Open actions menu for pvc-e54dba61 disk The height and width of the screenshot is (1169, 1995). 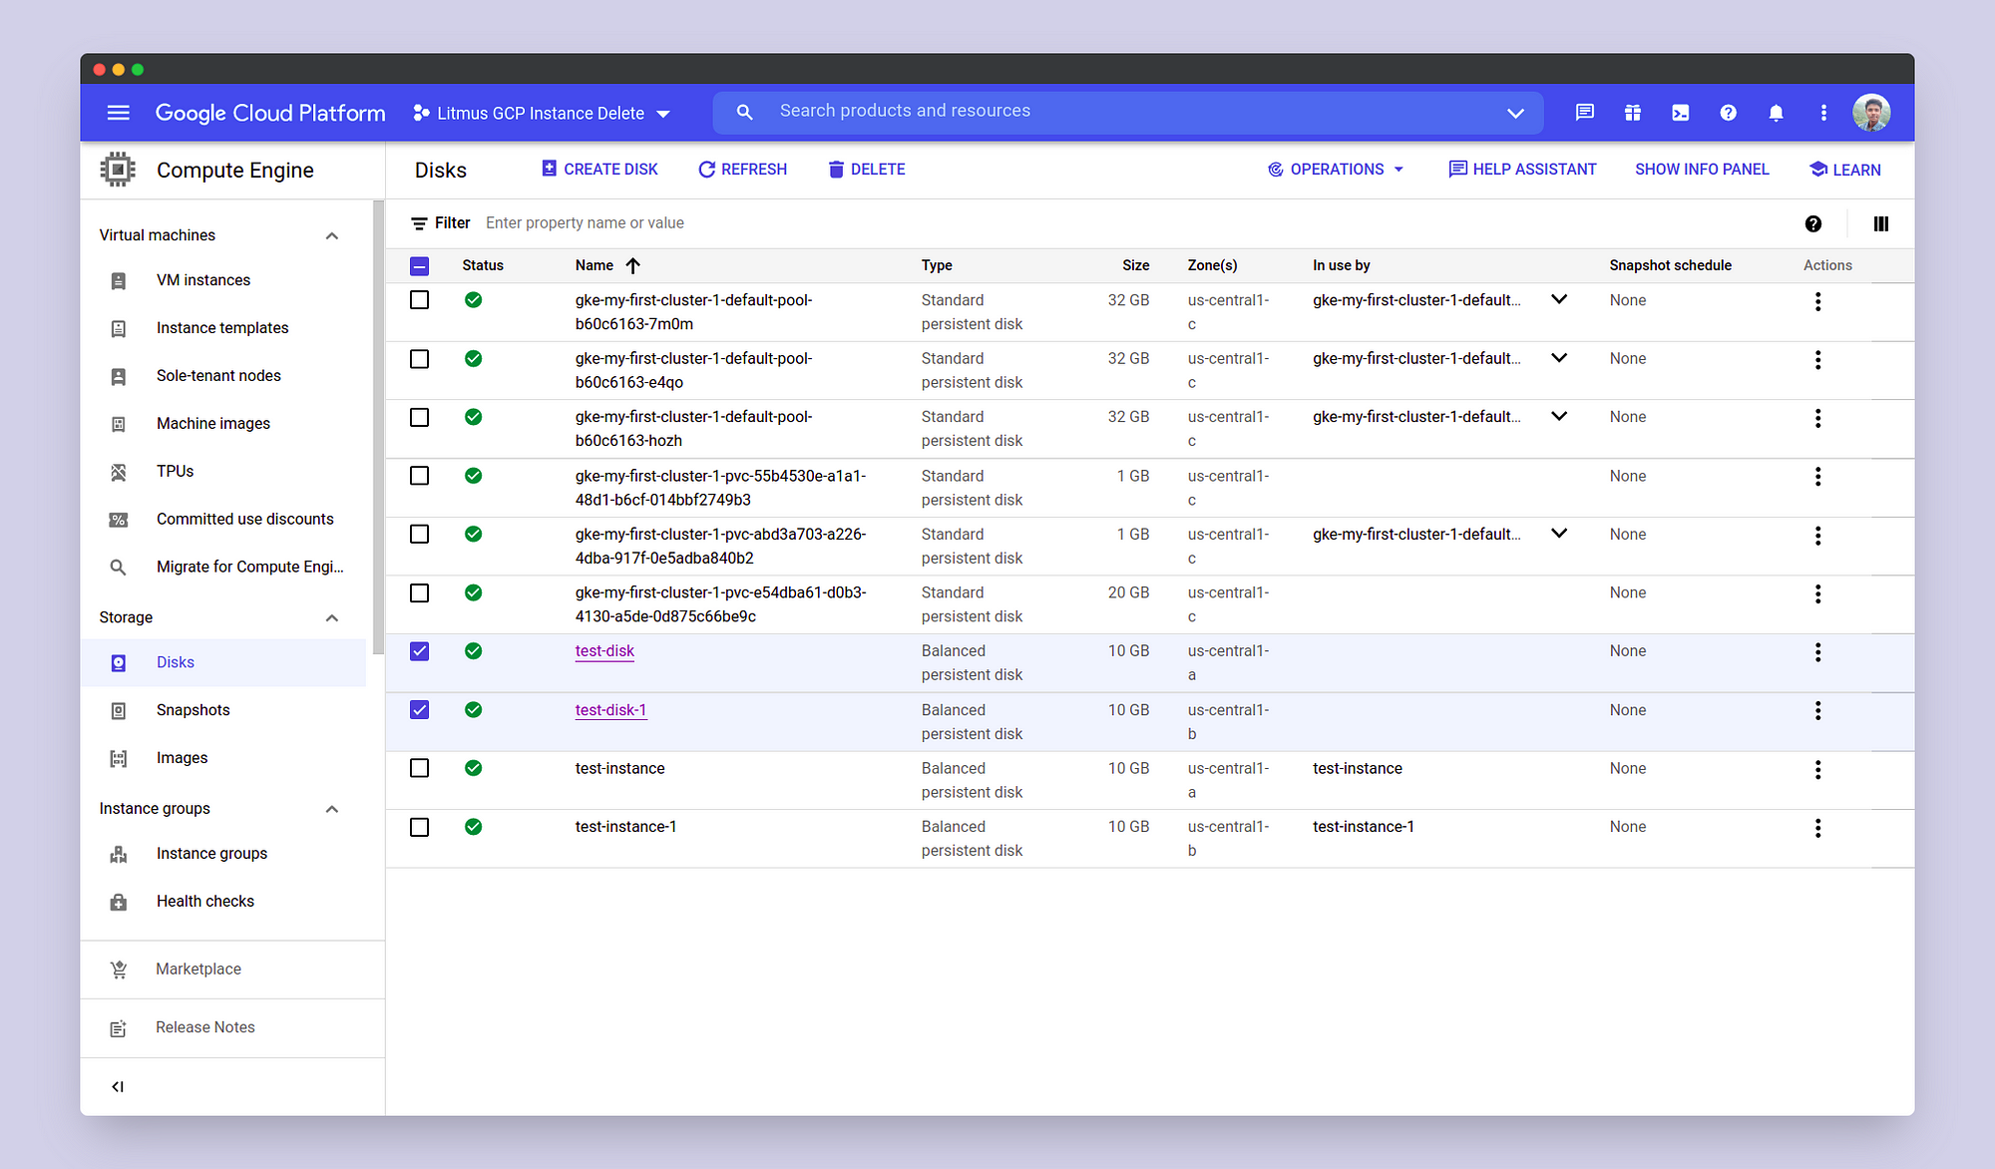coord(1817,594)
